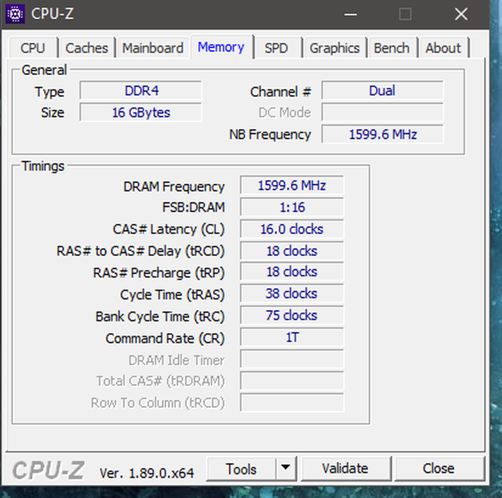
Task: Click the NB Frequency 1599.6 MHz value
Action: click(x=382, y=135)
